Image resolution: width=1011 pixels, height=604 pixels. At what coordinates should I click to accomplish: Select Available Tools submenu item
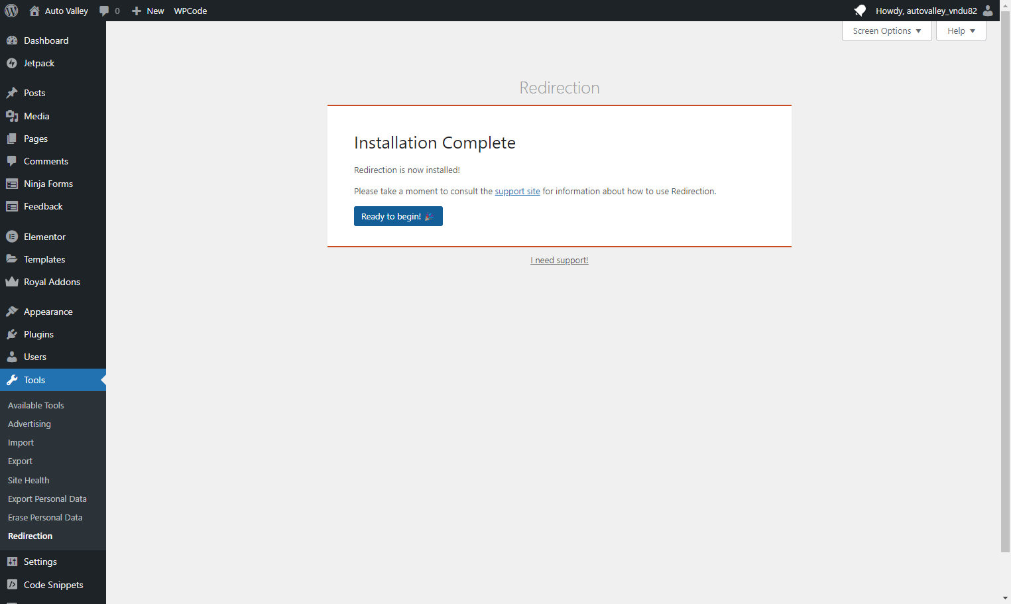pos(36,405)
